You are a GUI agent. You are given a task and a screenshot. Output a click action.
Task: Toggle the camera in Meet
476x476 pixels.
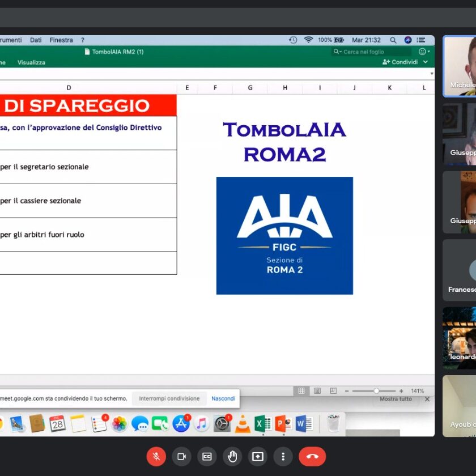181,457
